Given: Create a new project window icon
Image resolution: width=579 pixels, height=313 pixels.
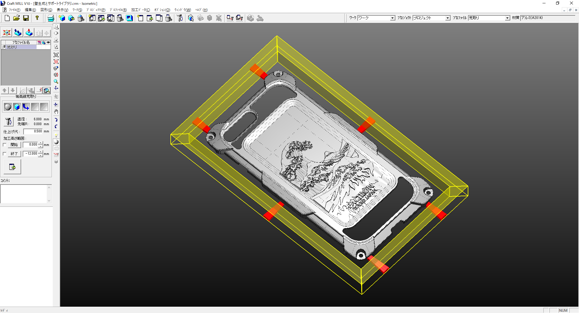Looking at the screenshot, I should pyautogui.click(x=92, y=18).
